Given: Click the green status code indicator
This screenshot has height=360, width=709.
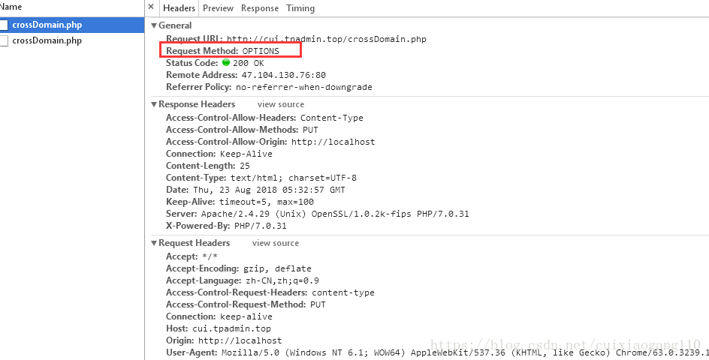Looking at the screenshot, I should click(x=226, y=62).
